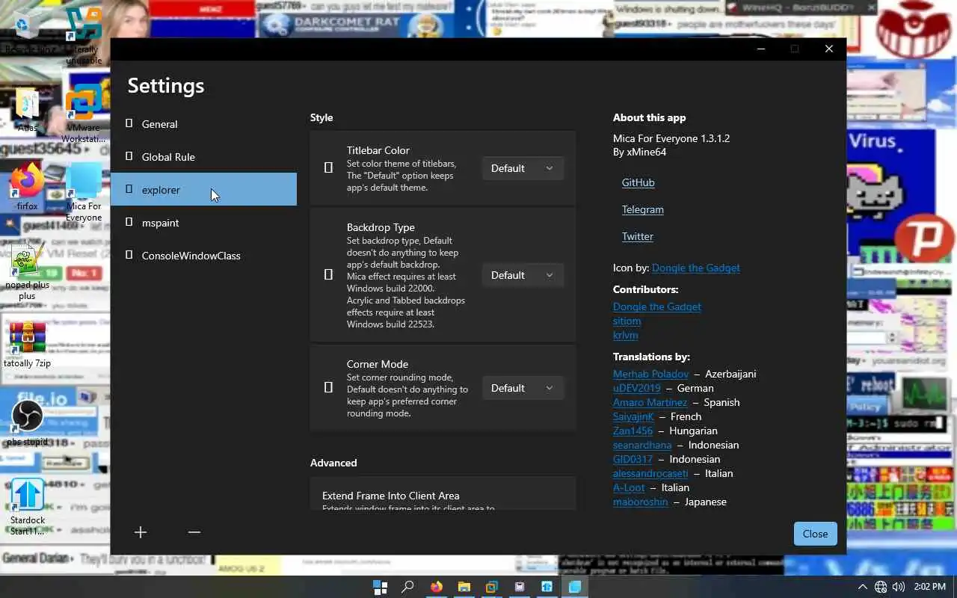
Task: Click the Stardock Start11 taskbar icon
Action: (x=547, y=587)
